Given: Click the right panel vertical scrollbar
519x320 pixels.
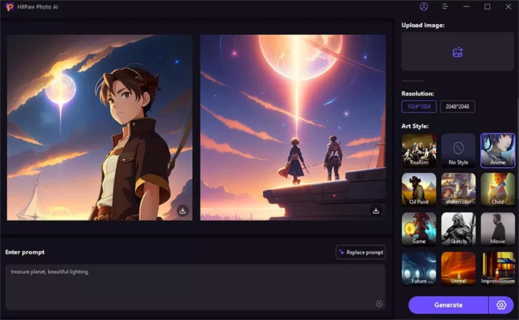Looking at the screenshot, I should (x=517, y=142).
